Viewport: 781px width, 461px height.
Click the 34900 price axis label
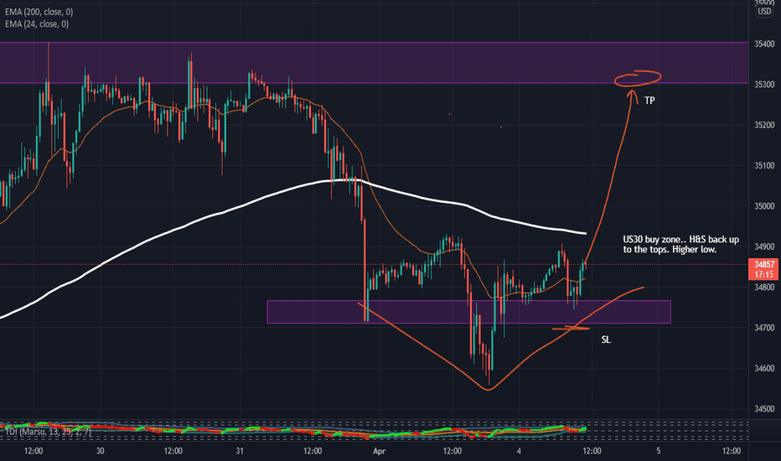[764, 246]
